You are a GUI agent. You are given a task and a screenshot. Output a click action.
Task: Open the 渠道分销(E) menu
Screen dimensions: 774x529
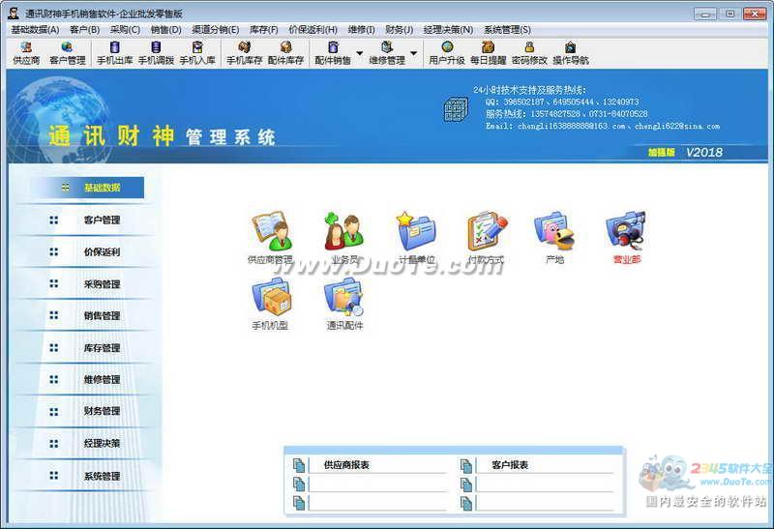(x=216, y=30)
